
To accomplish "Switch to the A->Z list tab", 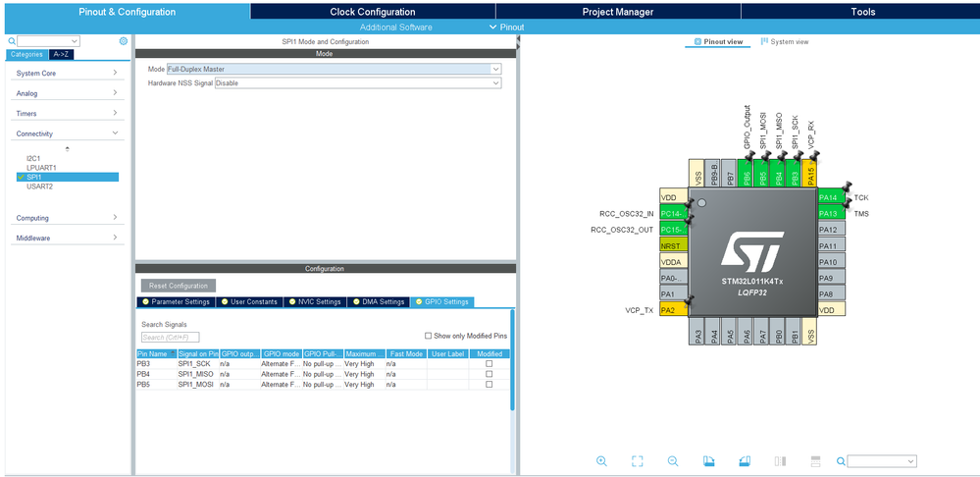I will click(61, 54).
